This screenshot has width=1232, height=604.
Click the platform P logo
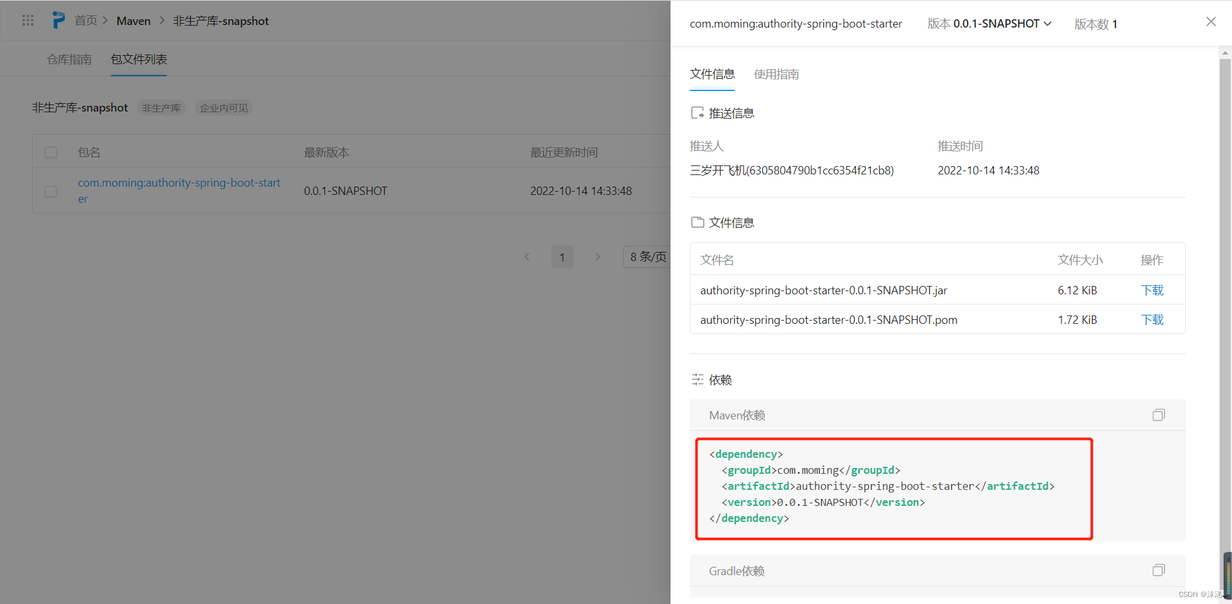click(x=58, y=20)
